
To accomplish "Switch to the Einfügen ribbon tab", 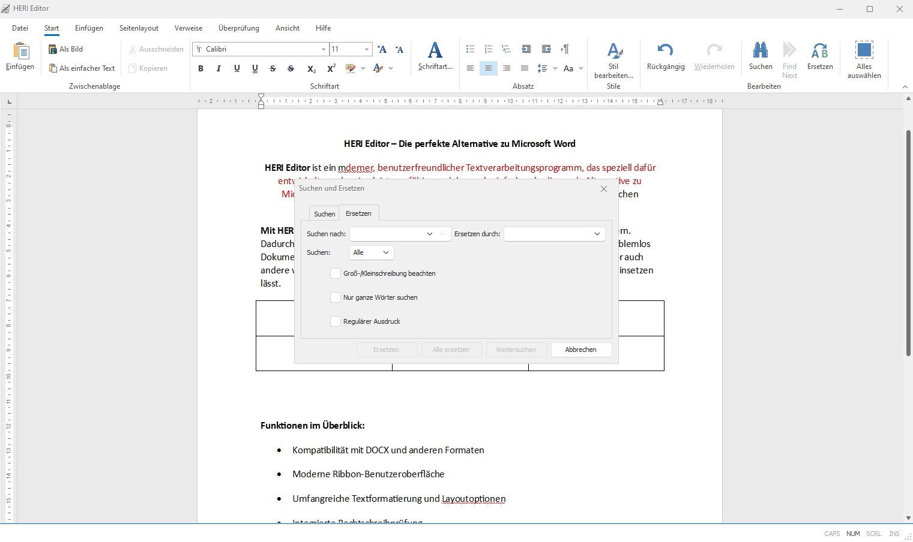I will [x=89, y=28].
